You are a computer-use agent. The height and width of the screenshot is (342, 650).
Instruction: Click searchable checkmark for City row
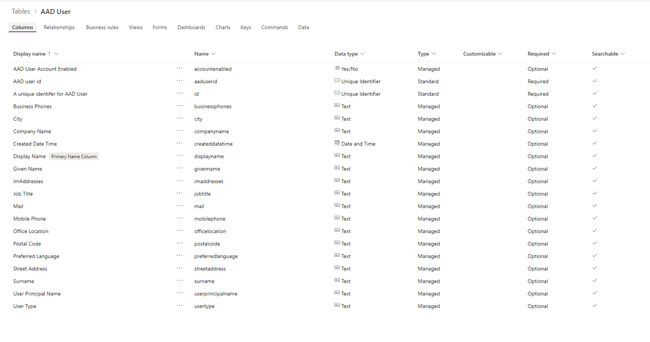(x=594, y=118)
